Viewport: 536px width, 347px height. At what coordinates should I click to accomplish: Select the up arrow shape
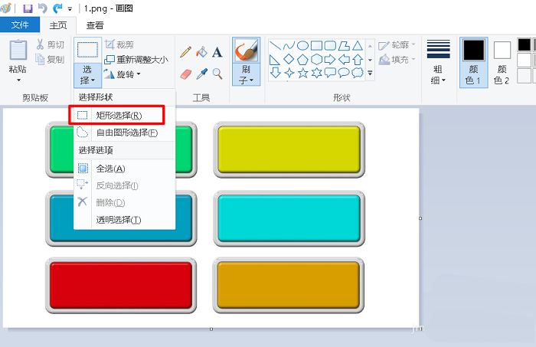358,60
